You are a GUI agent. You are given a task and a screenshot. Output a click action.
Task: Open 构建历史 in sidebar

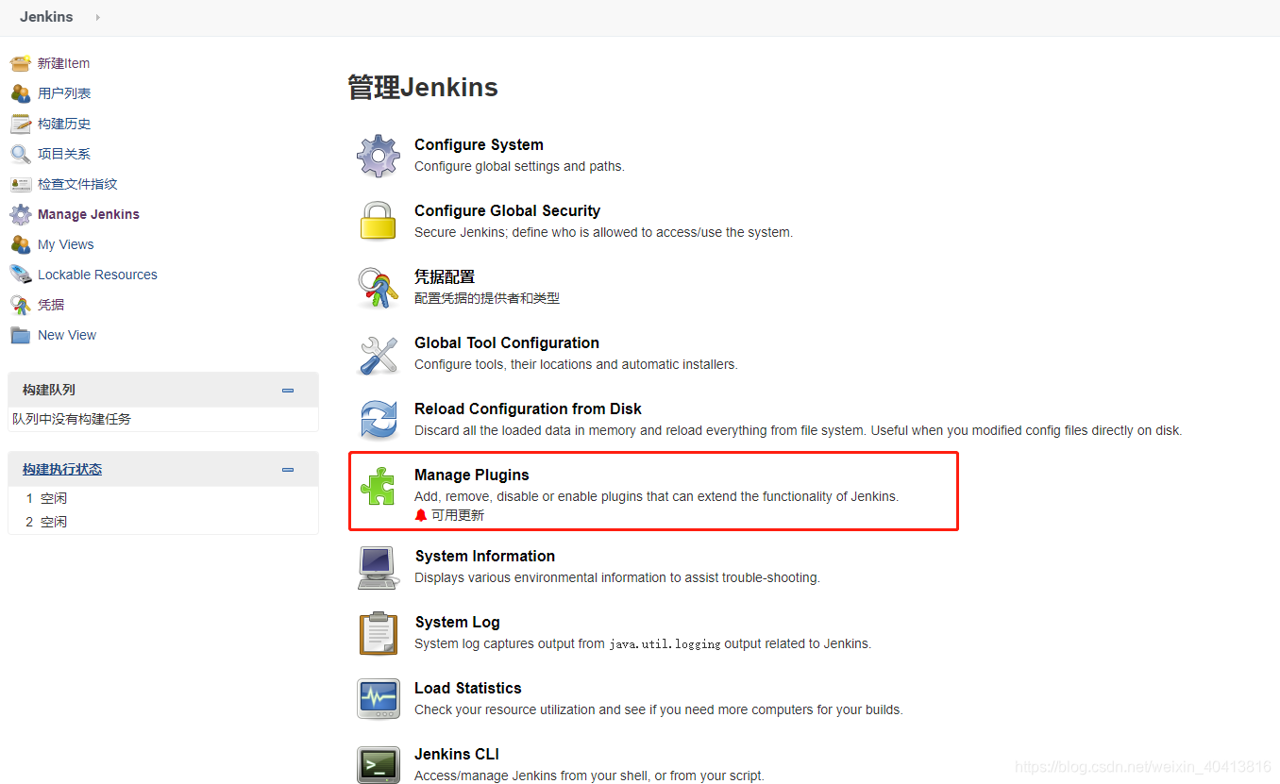64,124
